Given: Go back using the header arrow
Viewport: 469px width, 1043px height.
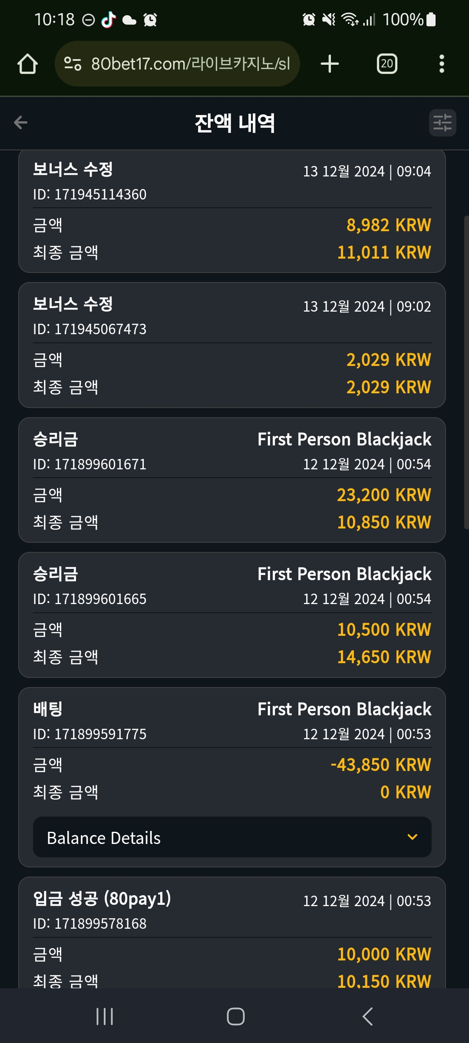Looking at the screenshot, I should point(20,123).
